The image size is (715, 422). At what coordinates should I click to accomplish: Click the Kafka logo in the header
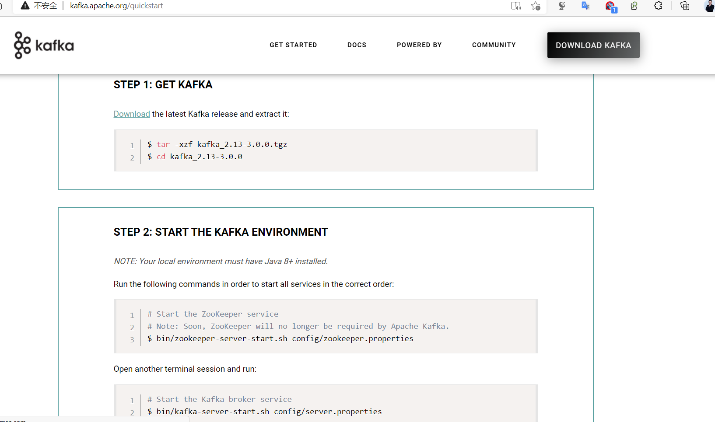(x=44, y=45)
